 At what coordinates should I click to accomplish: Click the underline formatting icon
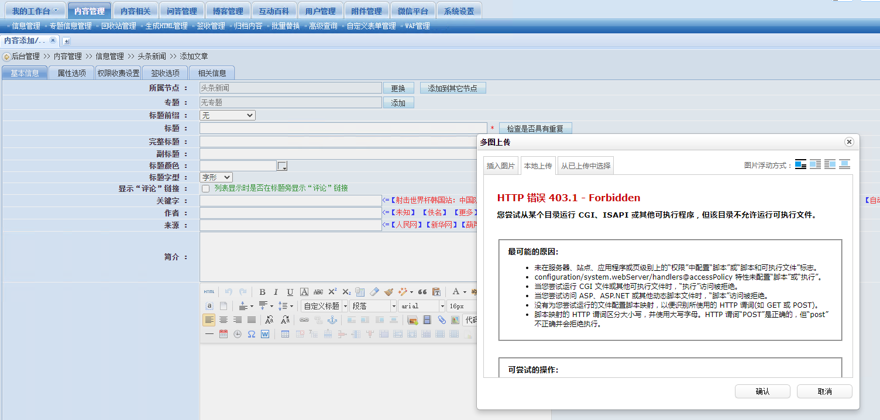pos(290,292)
